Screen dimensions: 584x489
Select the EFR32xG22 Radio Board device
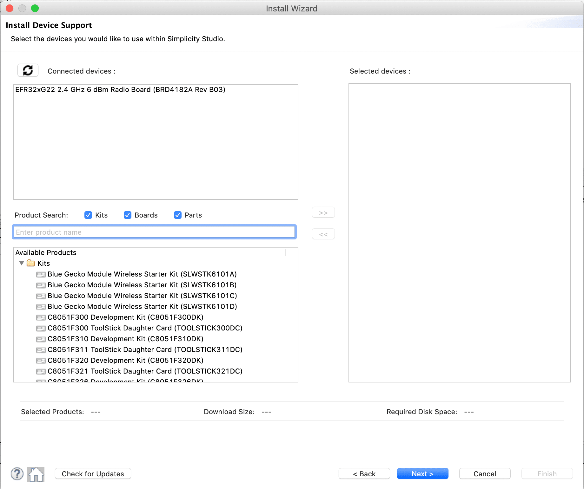click(x=120, y=90)
